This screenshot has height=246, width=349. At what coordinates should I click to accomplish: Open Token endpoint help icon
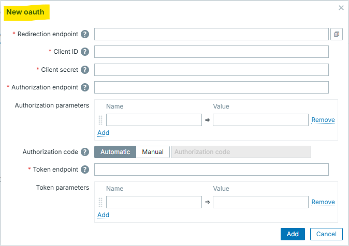[85, 170]
